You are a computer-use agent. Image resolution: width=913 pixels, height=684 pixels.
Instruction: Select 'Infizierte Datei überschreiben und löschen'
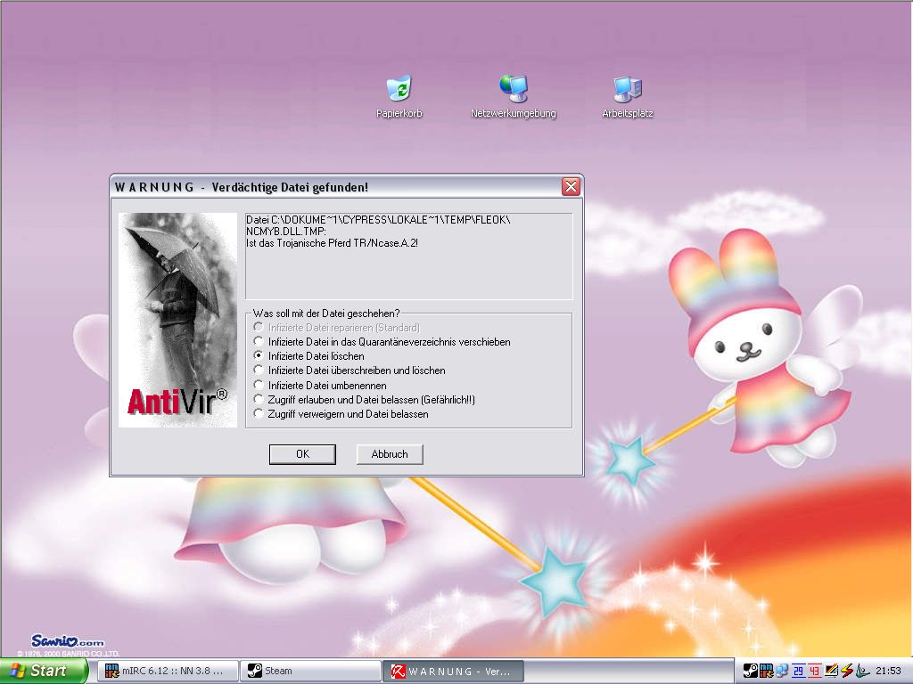tap(350, 370)
